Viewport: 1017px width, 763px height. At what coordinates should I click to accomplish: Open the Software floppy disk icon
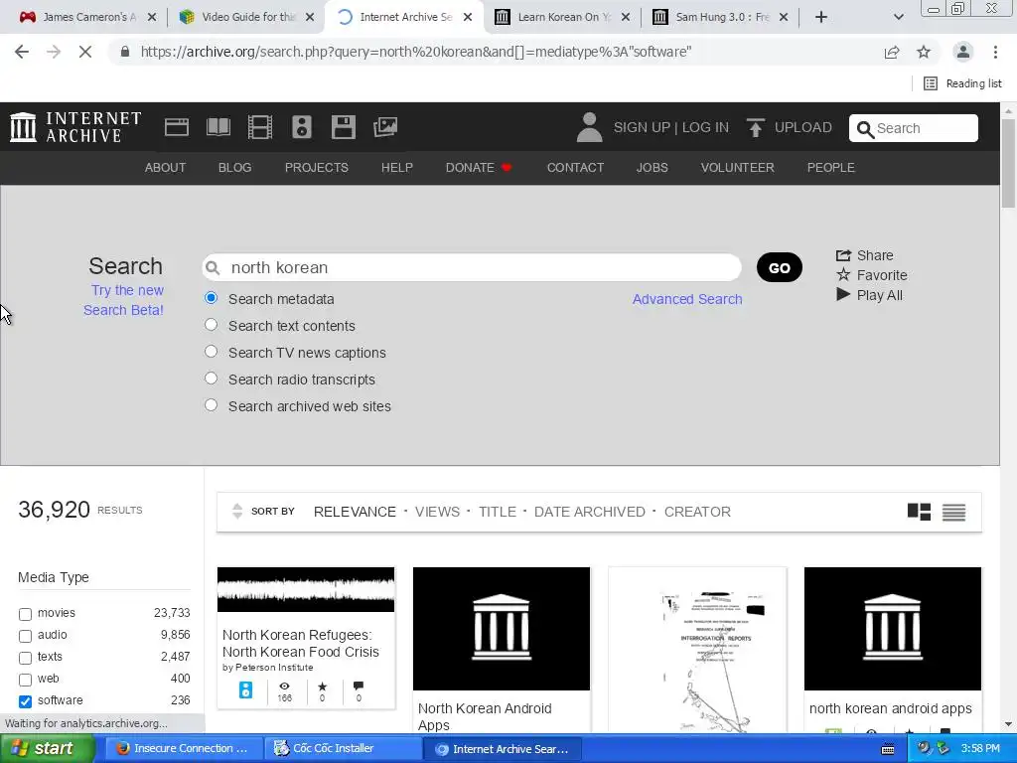[x=343, y=127]
